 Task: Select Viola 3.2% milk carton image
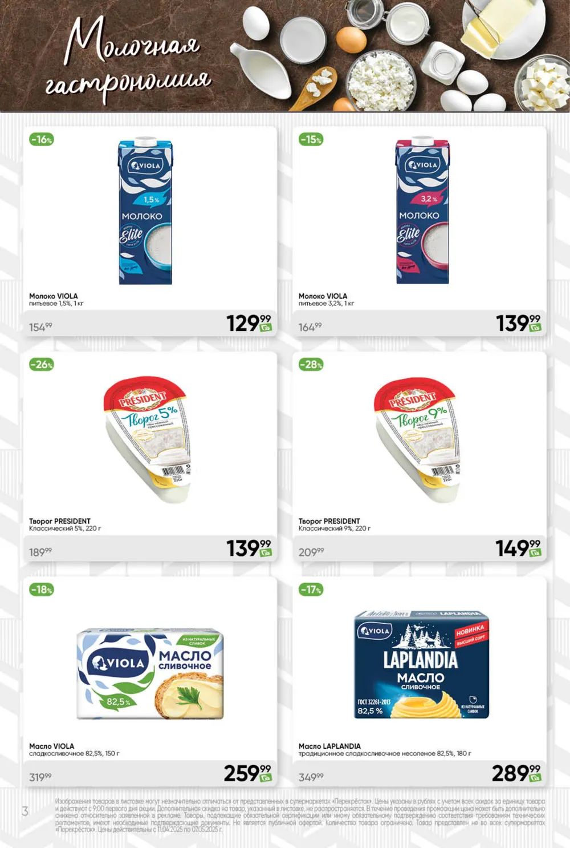point(422,211)
